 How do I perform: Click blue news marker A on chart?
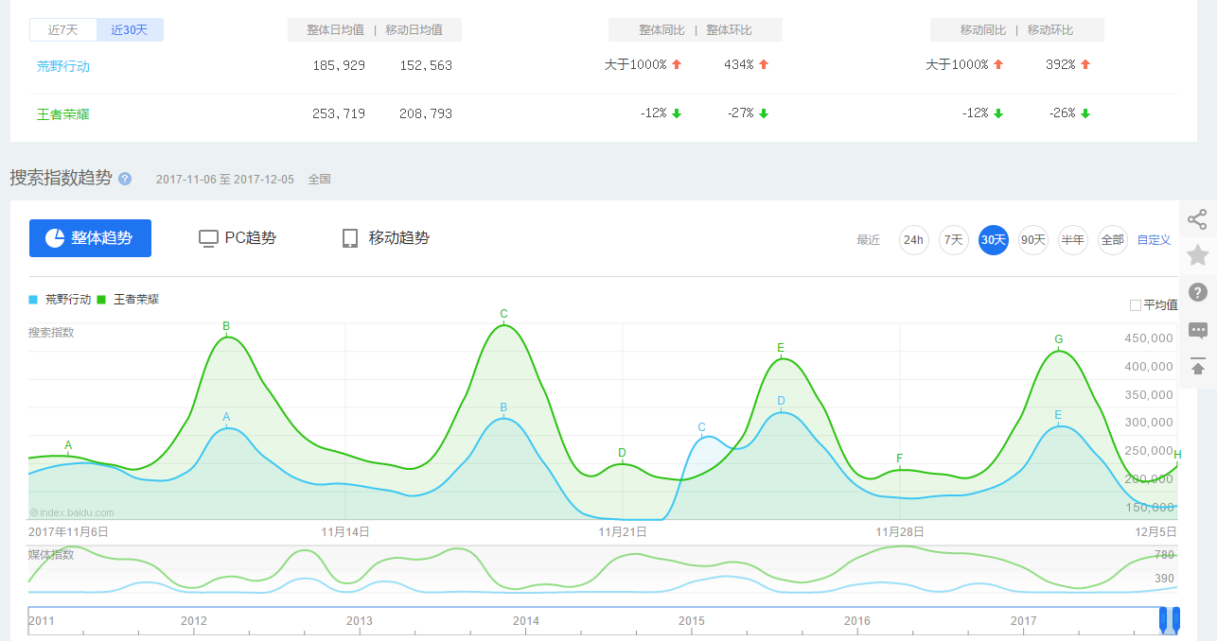[x=226, y=417]
